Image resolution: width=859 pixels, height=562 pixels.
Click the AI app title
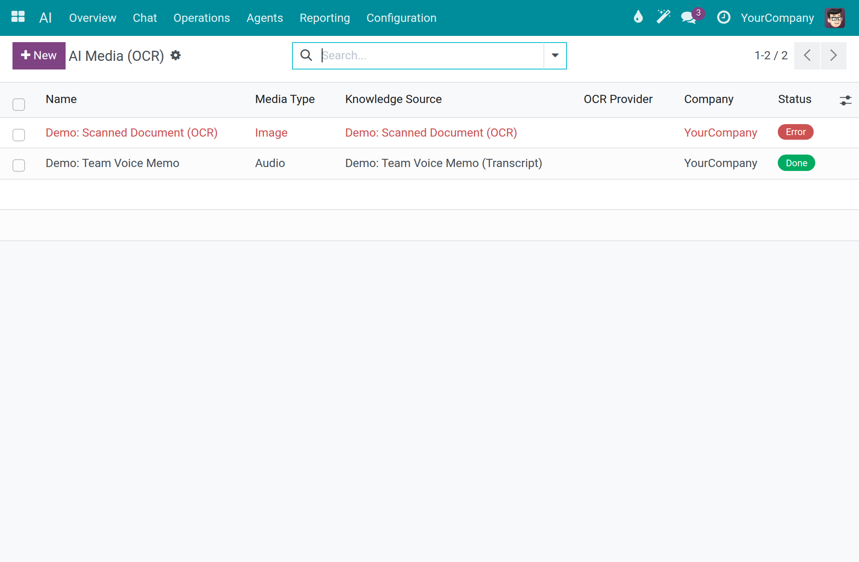(x=45, y=18)
